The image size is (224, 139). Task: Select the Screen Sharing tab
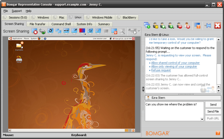coord(14,24)
